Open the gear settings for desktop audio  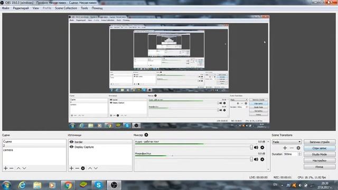[262, 147]
